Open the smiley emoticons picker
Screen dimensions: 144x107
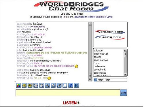click(x=24, y=85)
